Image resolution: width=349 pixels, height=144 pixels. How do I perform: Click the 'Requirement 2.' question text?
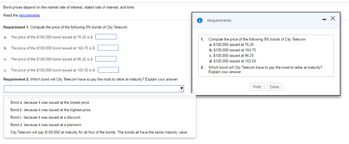(91, 79)
